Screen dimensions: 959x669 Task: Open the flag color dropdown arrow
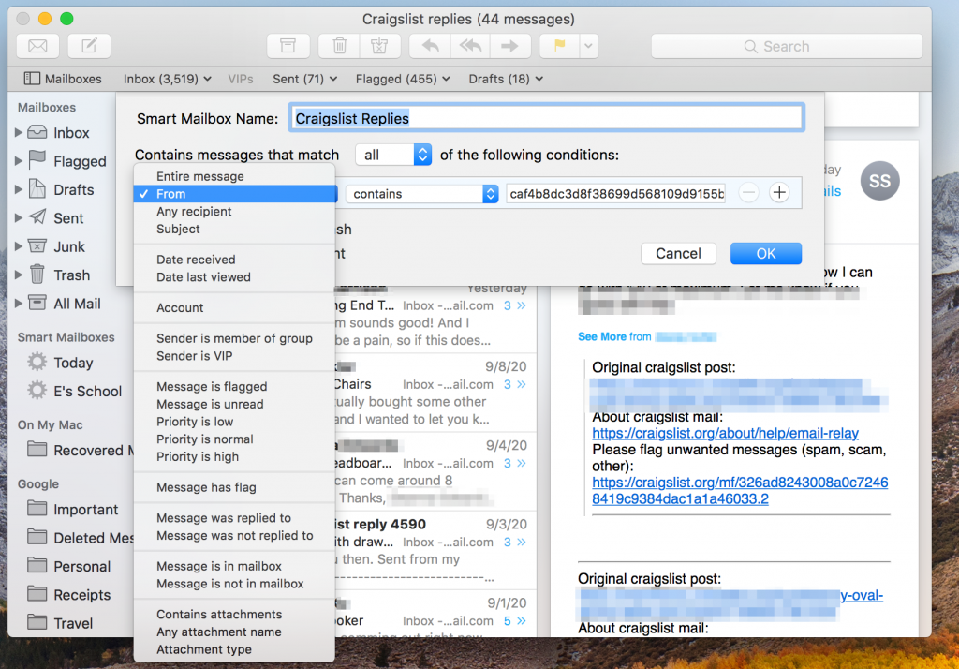point(588,46)
